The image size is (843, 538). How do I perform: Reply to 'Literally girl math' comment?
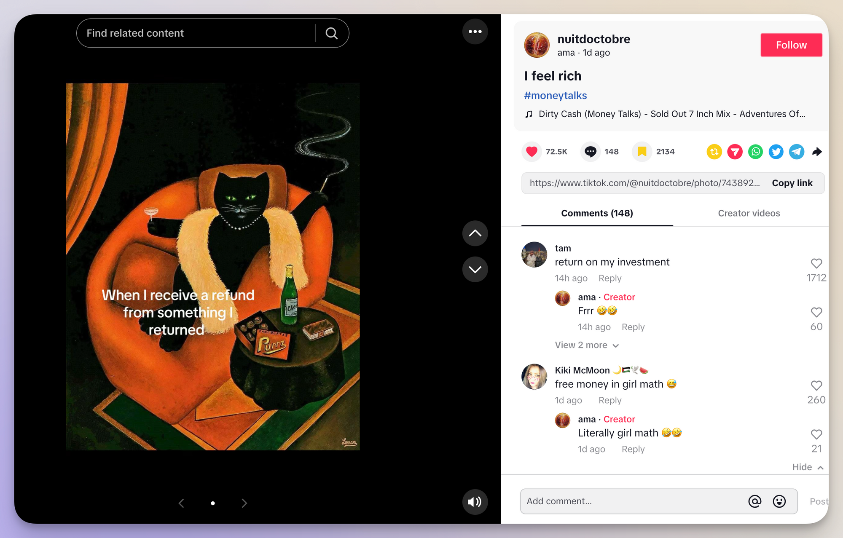click(633, 450)
